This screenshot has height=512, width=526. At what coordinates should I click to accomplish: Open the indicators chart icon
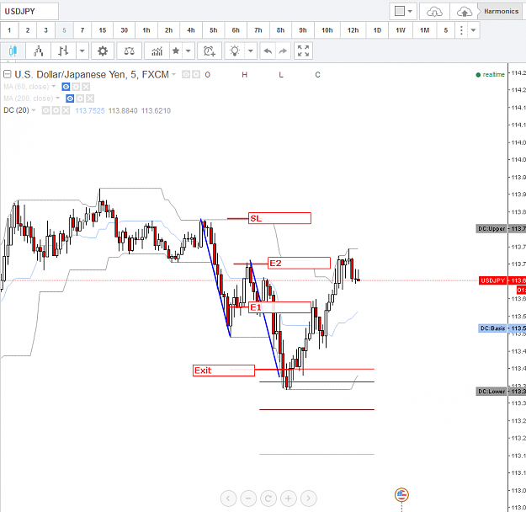pyautogui.click(x=157, y=51)
